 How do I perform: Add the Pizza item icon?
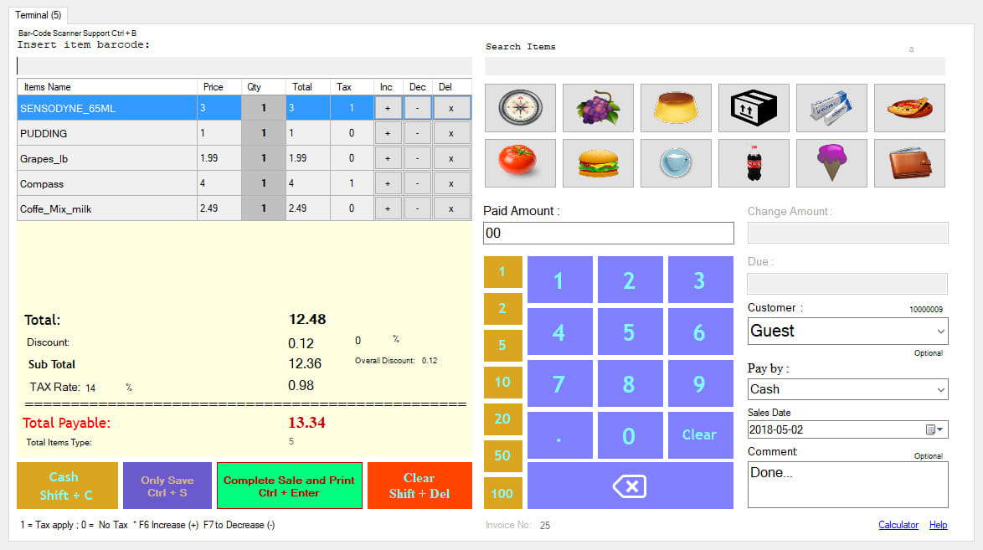point(909,108)
